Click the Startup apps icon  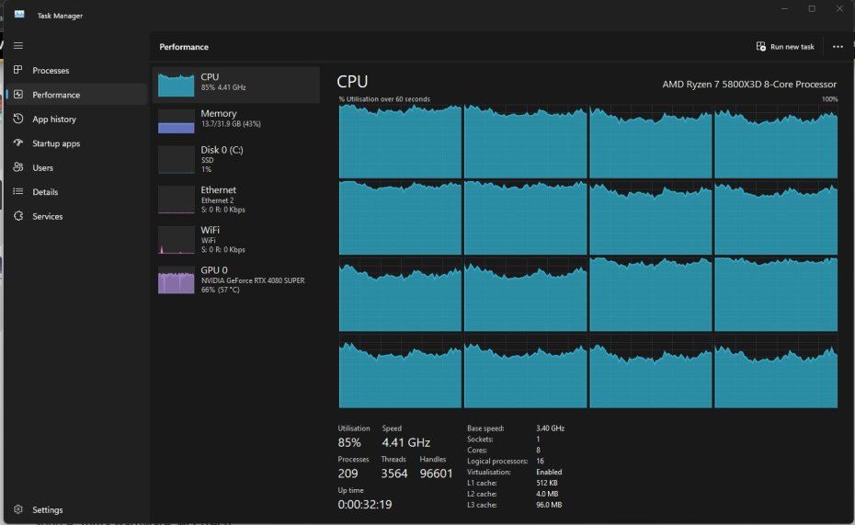(18, 143)
